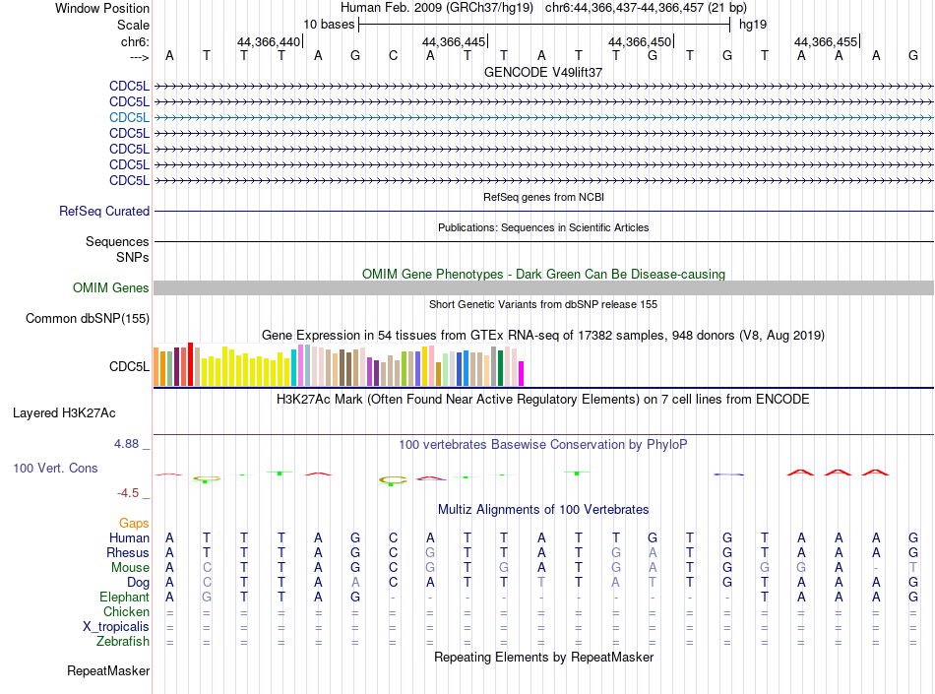Select the Zebrafish species label
The width and height of the screenshot is (935, 694).
tap(123, 642)
